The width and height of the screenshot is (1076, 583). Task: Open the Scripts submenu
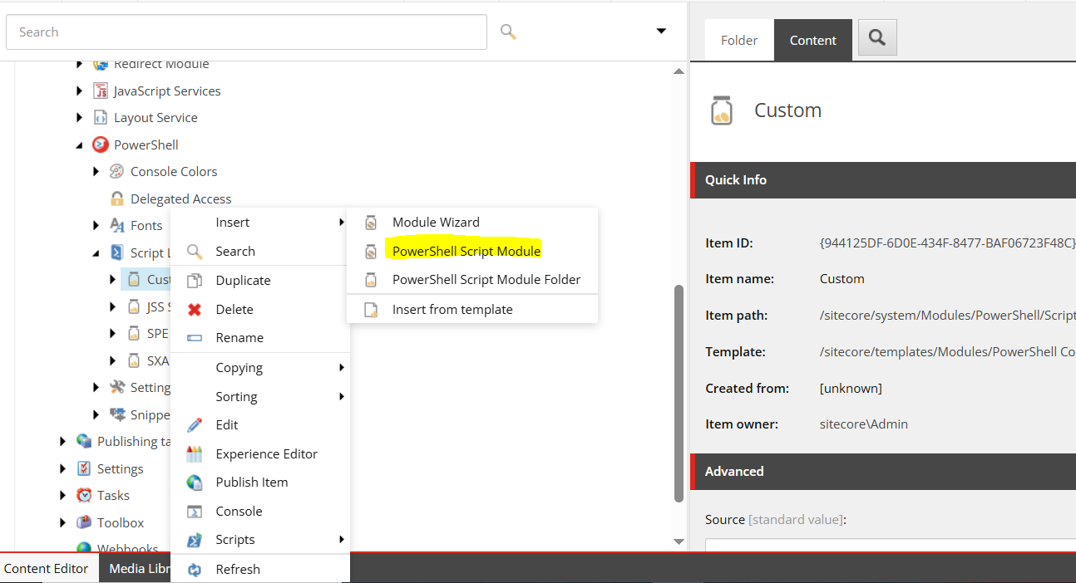pyautogui.click(x=259, y=540)
